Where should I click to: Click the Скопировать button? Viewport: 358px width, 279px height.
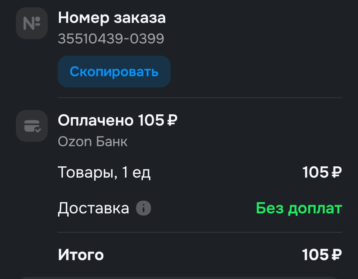(x=114, y=72)
